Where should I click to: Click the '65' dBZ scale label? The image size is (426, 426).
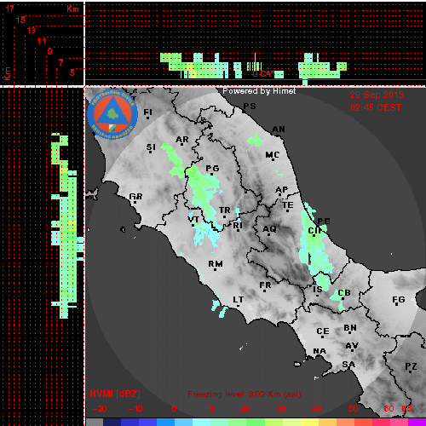click(406, 409)
